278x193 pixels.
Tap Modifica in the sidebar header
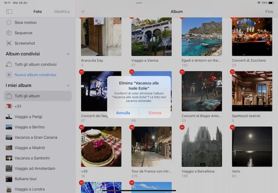click(x=62, y=11)
